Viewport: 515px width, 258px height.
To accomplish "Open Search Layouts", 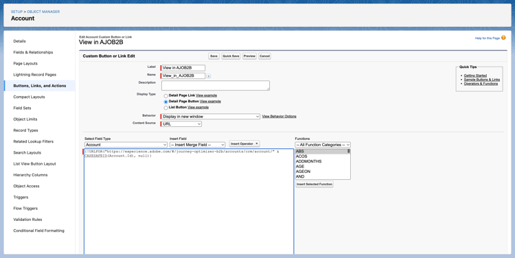I will 27,152.
